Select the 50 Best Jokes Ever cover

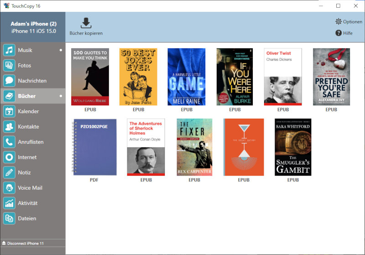(x=138, y=77)
